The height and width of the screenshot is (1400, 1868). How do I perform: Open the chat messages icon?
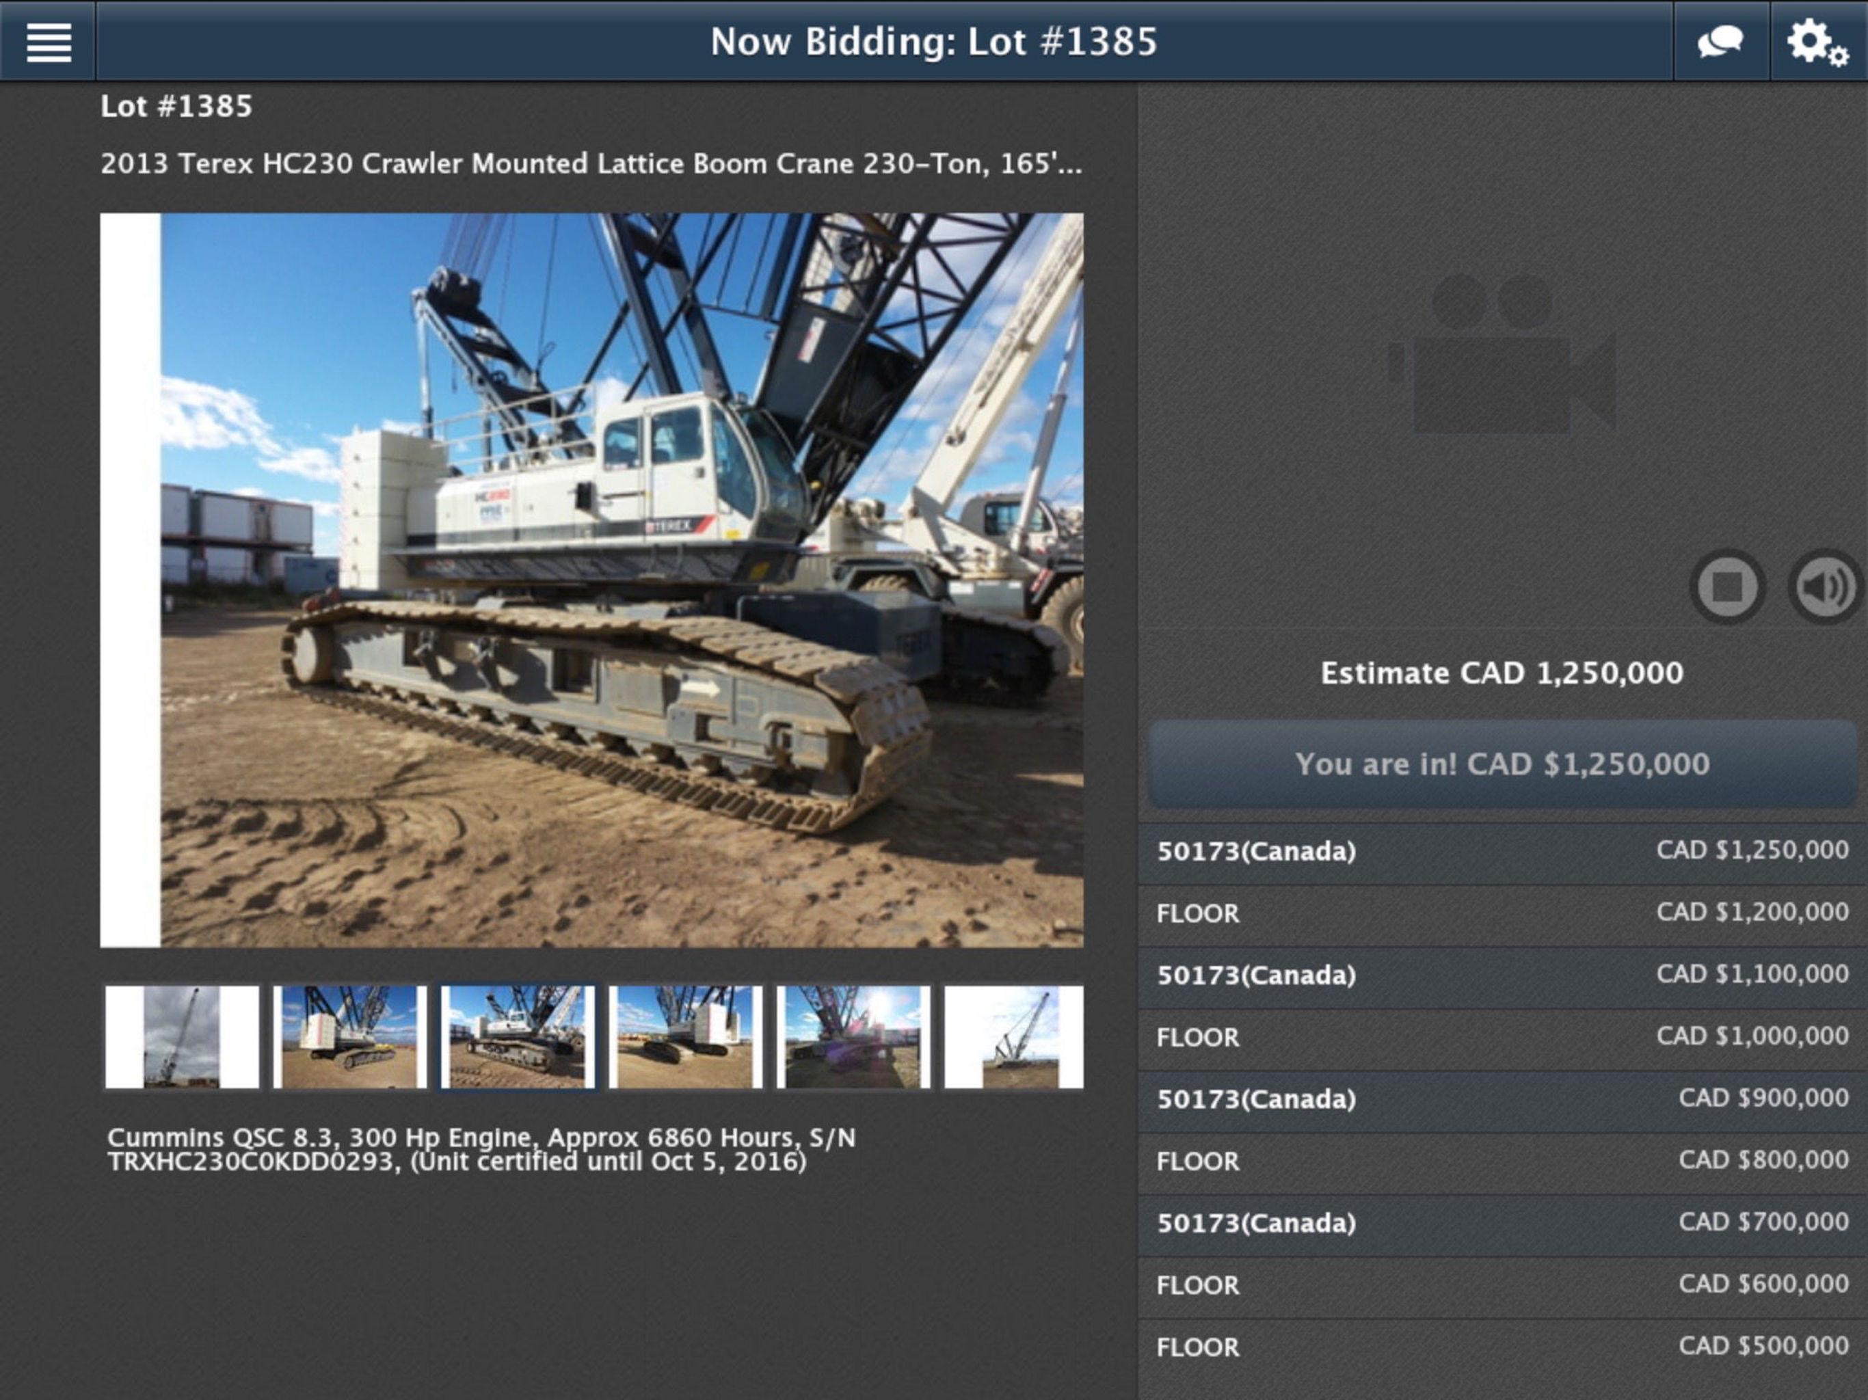click(1721, 42)
